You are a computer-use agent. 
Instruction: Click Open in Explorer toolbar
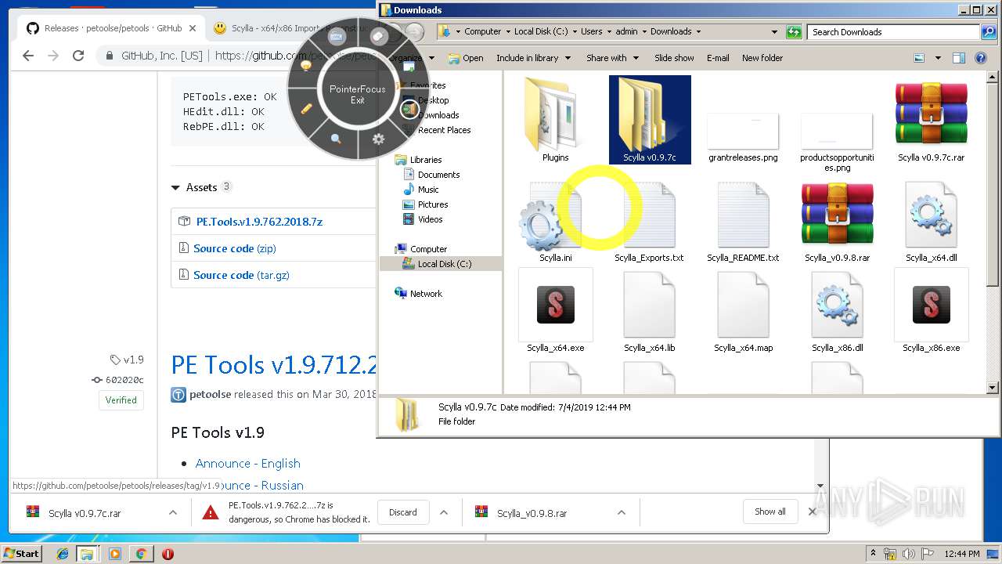pos(466,58)
